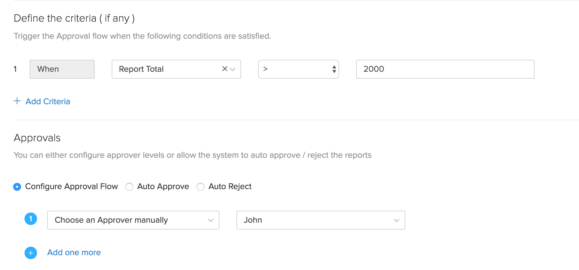Image resolution: width=579 pixels, height=270 pixels.
Task: Open the greater-than operator dropdown
Action: coord(296,69)
